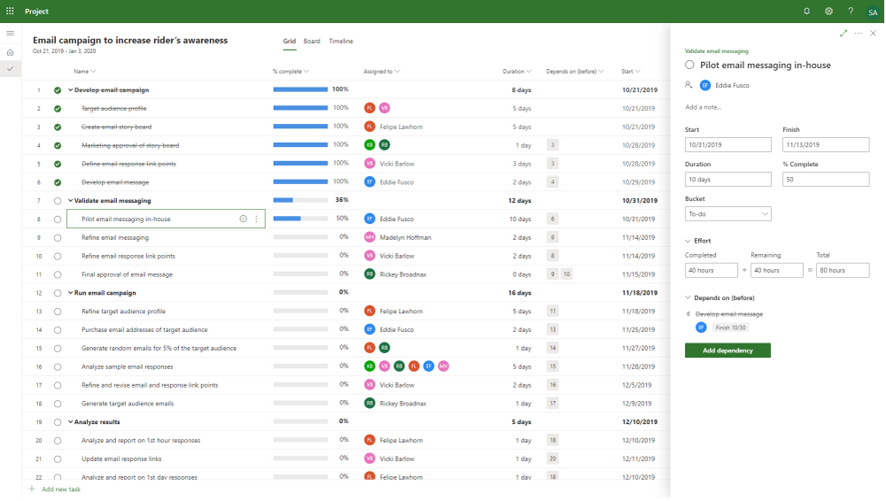Click the assign person icon in details pane

(x=688, y=85)
